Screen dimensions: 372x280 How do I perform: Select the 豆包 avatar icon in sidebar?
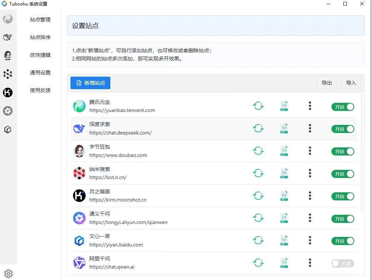[x=8, y=56]
